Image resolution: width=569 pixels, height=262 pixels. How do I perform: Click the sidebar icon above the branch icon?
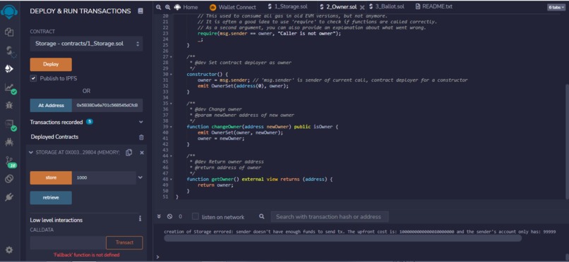point(9,142)
